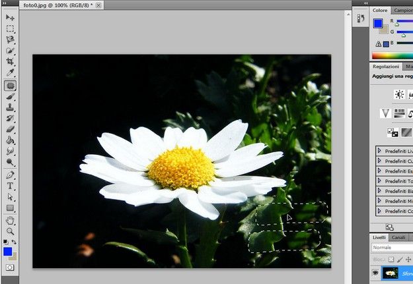The height and width of the screenshot is (284, 413).
Task: Select the Patch healing tool
Action: 10,86
